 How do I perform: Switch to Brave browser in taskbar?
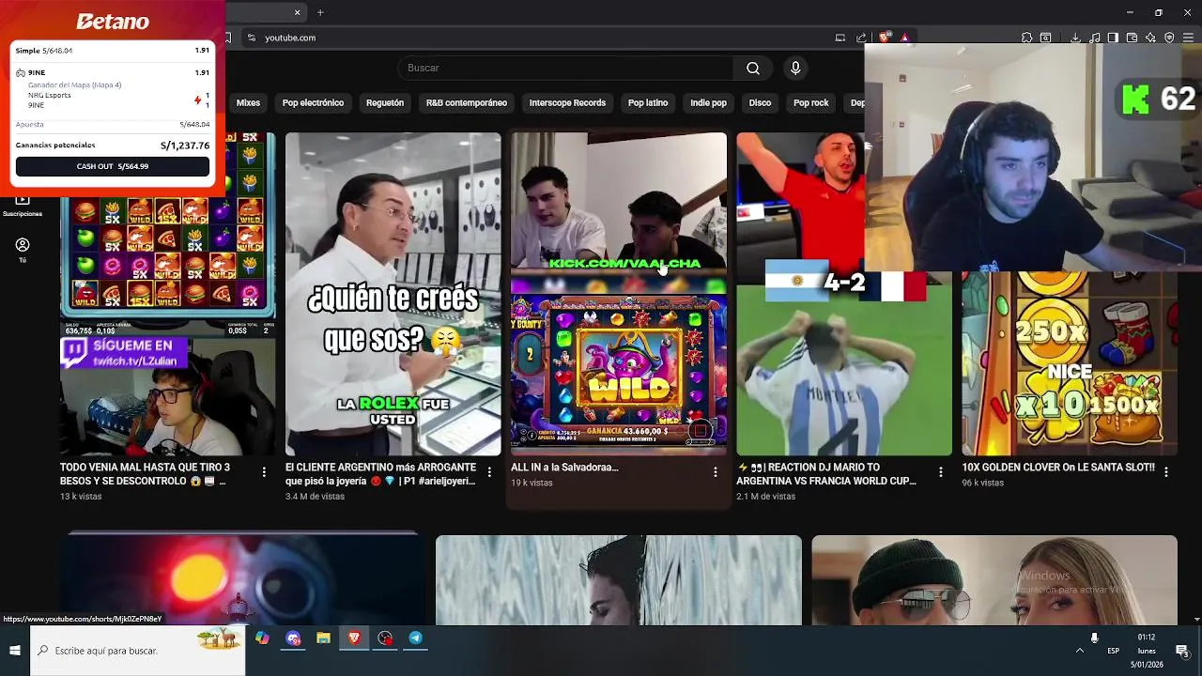point(354,638)
